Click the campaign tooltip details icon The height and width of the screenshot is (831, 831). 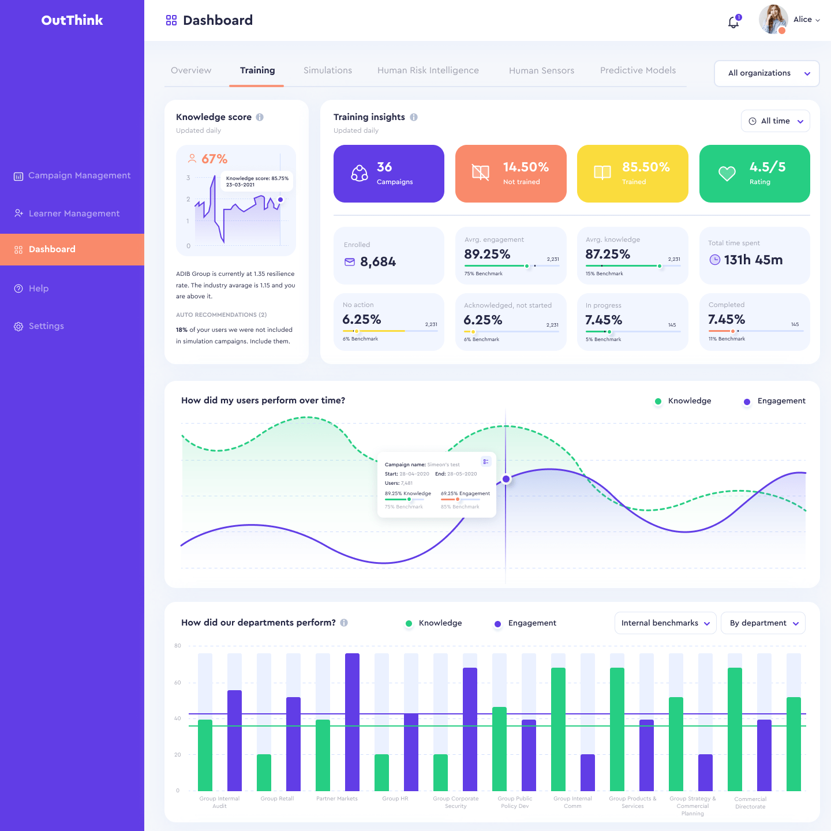pos(486,462)
